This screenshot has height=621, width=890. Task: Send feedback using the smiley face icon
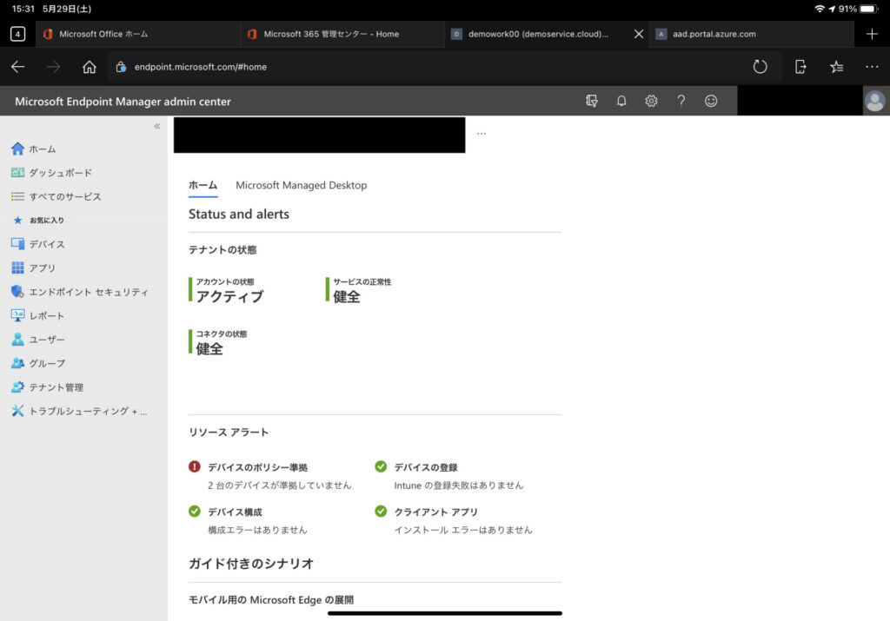[710, 101]
